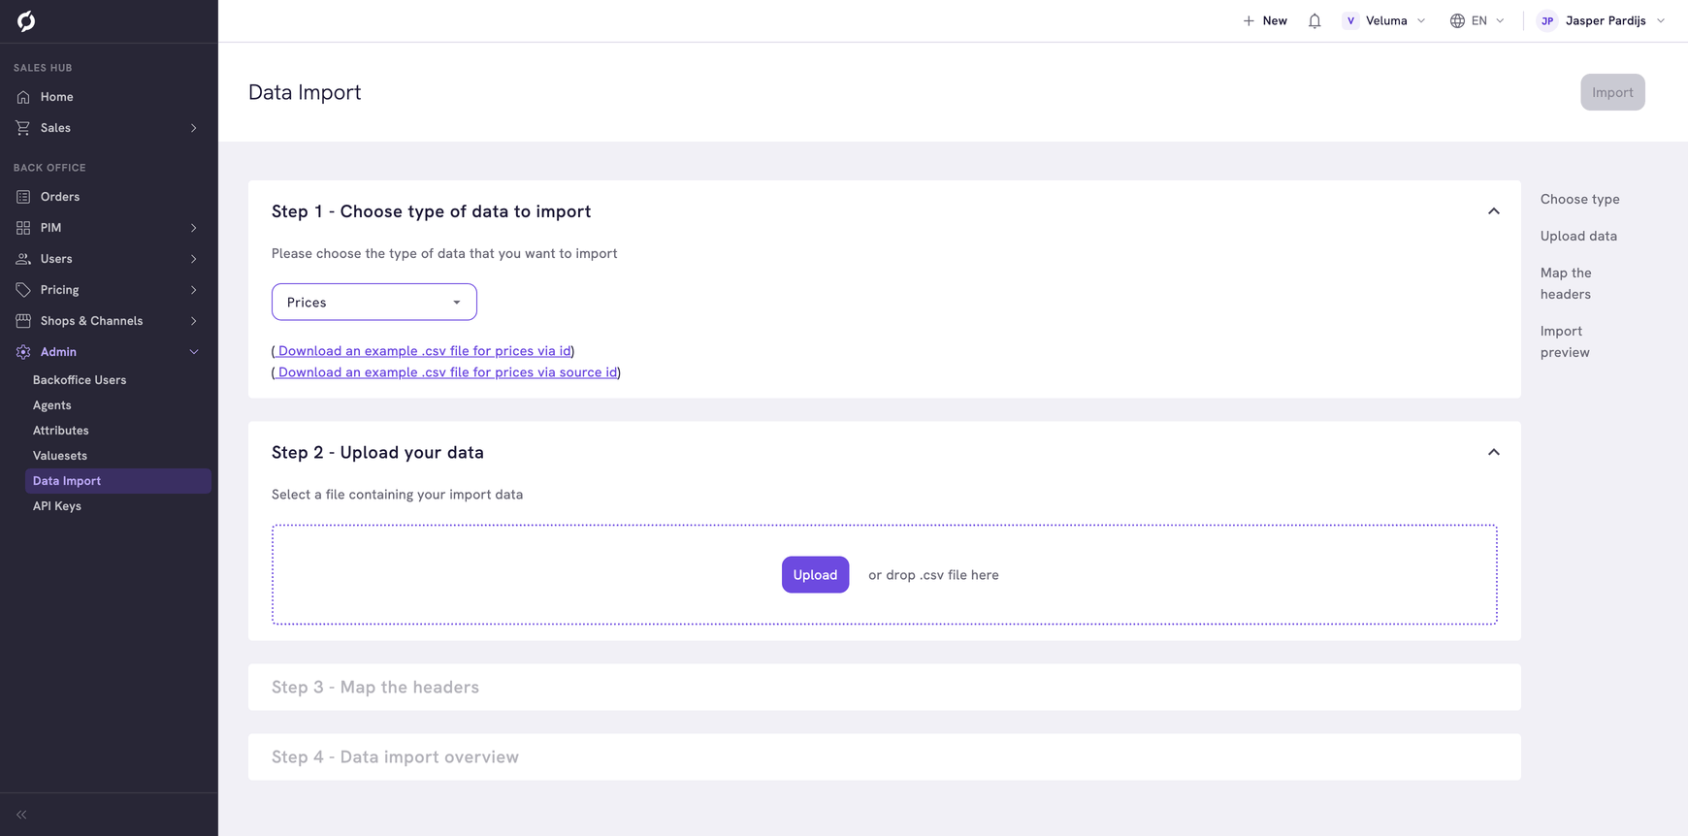Expand the Users submenu chevron
The image size is (1688, 836).
point(194,259)
